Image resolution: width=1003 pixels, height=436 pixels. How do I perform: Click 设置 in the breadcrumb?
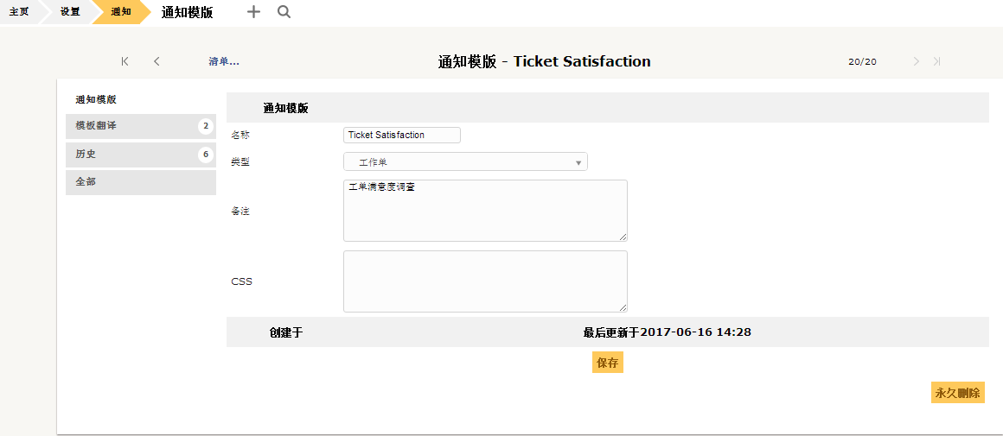click(70, 12)
